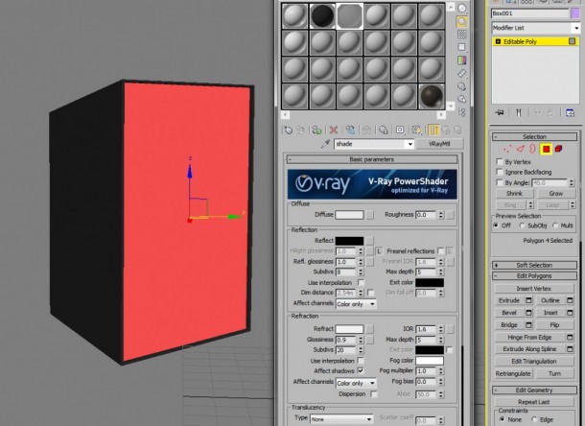This screenshot has width=585, height=426.
Task: Click the Material ID Channel icon
Action: [400, 130]
